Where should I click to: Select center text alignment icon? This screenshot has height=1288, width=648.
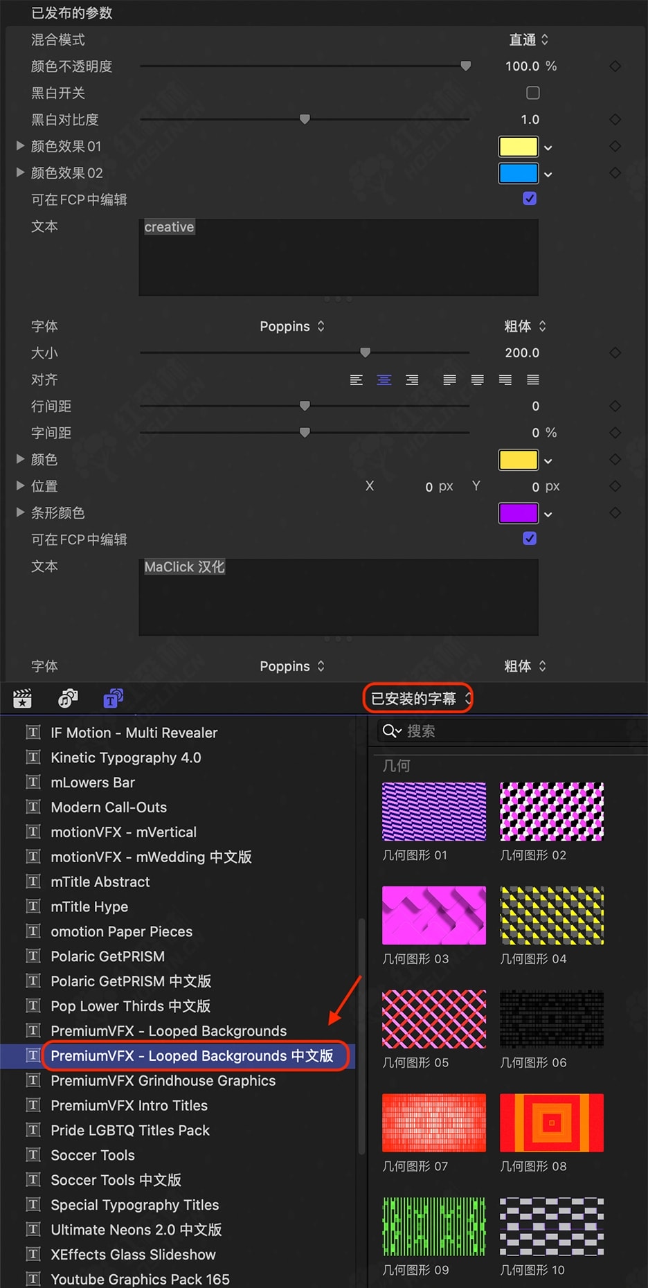[384, 379]
